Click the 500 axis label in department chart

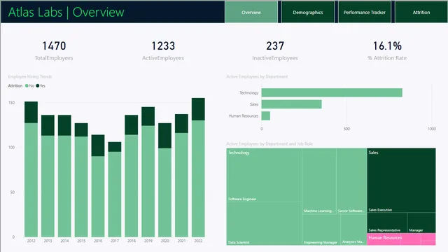[x=346, y=129]
